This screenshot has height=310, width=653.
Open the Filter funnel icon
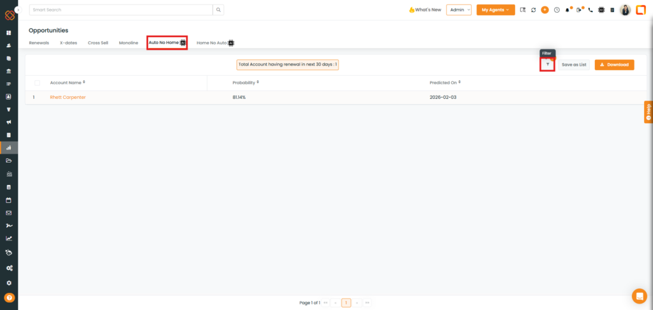click(x=547, y=64)
